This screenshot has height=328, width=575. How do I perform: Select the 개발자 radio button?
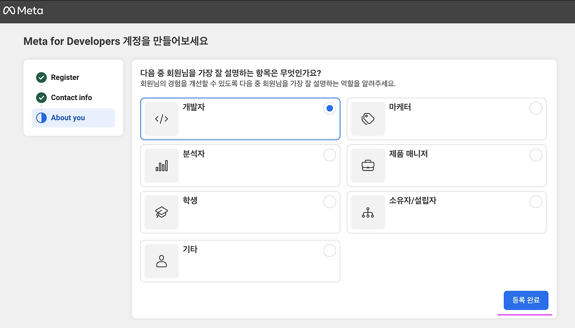click(x=330, y=109)
